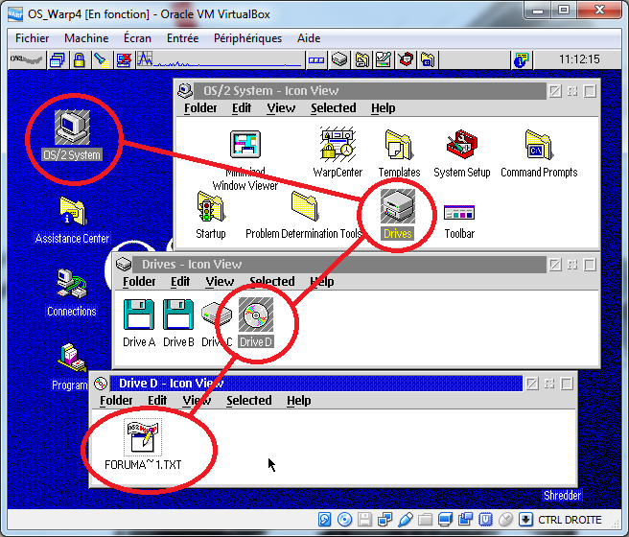Select the WarpCenter icon in OS/2 System

pyautogui.click(x=338, y=152)
